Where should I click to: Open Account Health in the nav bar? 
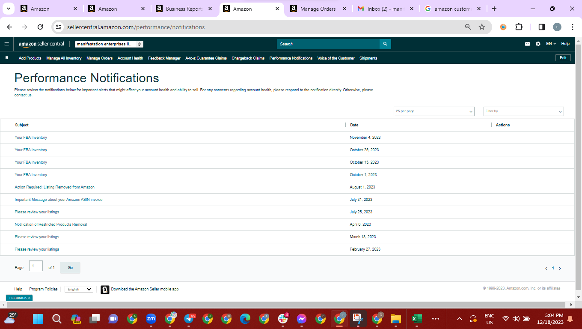coord(130,58)
